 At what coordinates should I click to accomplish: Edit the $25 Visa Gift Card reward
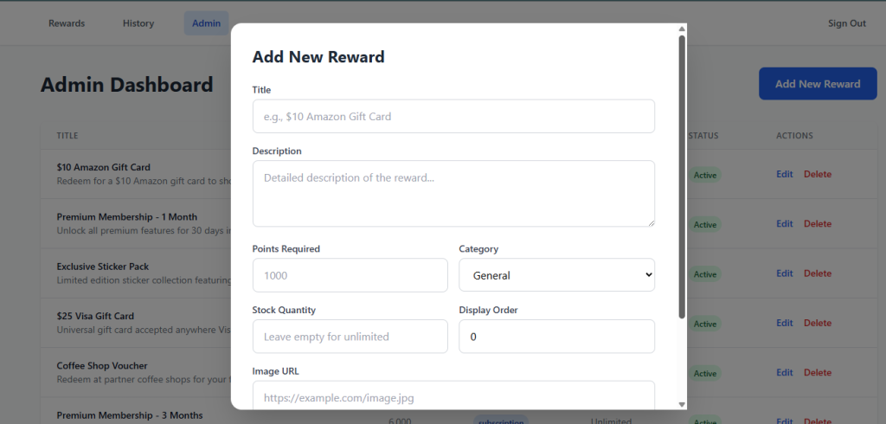click(x=784, y=323)
